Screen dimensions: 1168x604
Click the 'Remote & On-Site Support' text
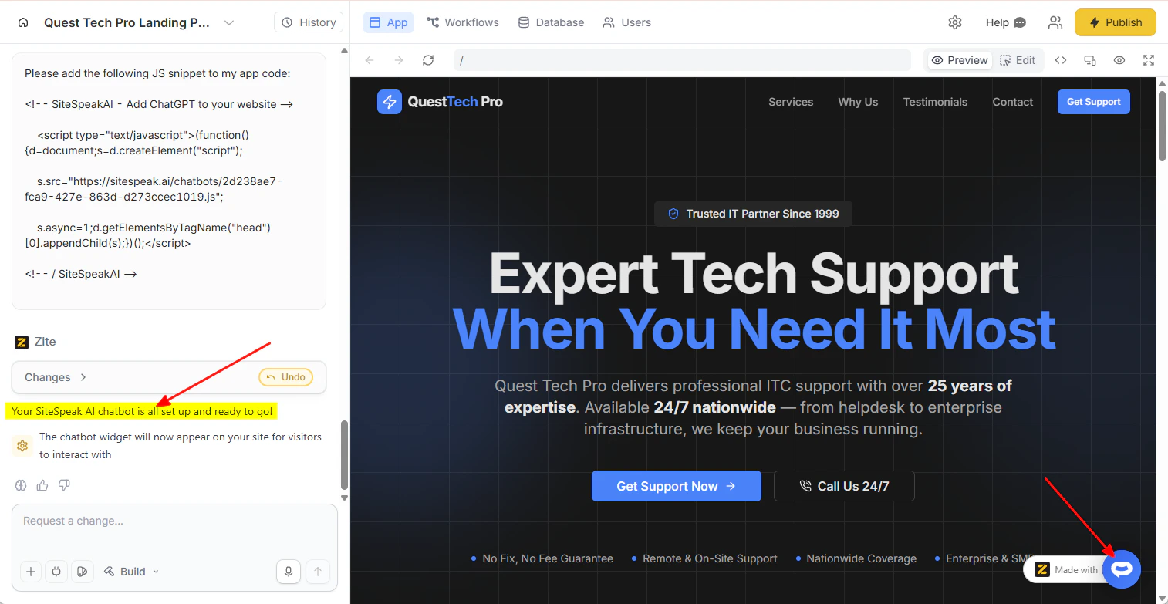point(710,558)
